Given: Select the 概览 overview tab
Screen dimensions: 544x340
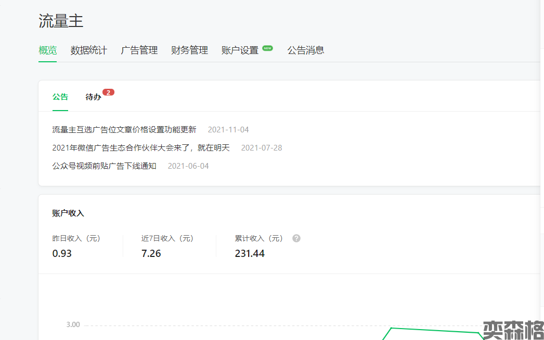Looking at the screenshot, I should pyautogui.click(x=48, y=50).
